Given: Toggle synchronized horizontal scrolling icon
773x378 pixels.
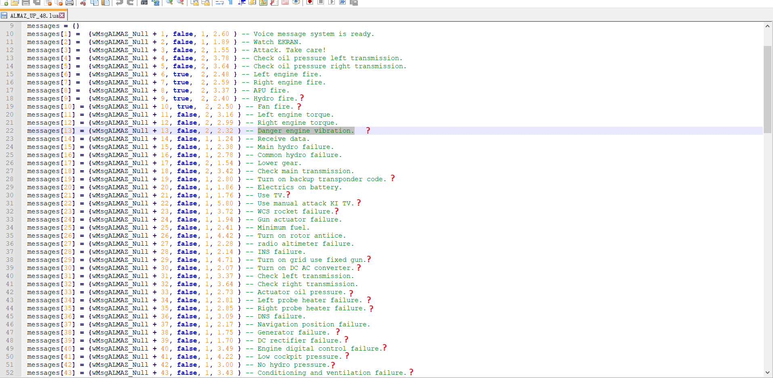Looking at the screenshot, I should [x=205, y=2].
